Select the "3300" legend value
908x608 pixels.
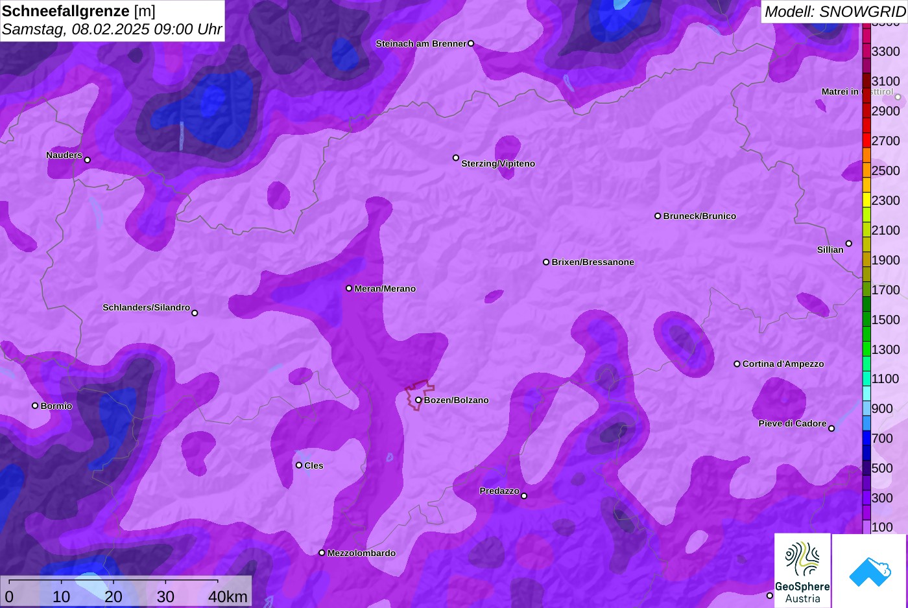pos(886,51)
